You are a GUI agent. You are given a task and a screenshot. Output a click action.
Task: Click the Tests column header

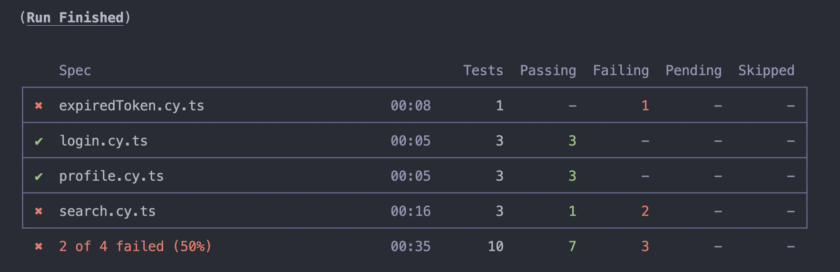pos(483,70)
